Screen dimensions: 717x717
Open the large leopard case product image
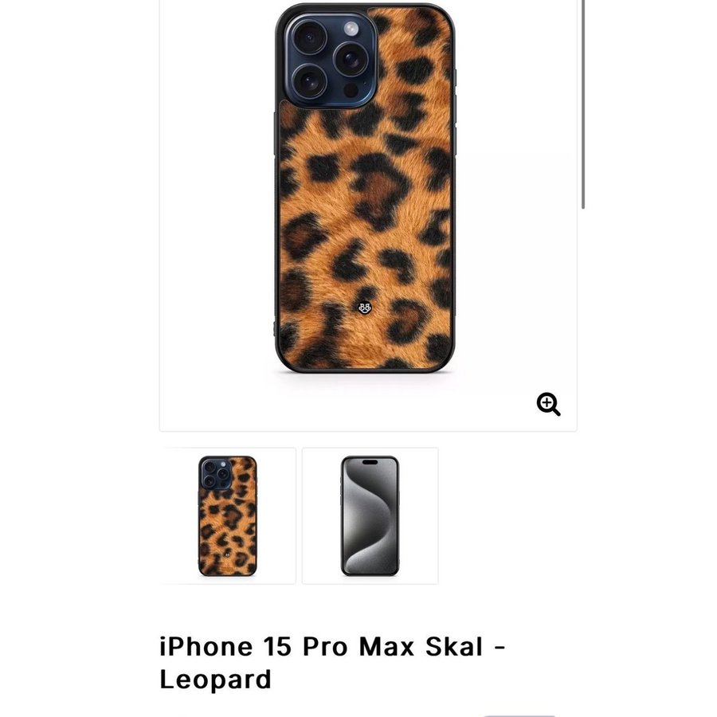tap(366, 188)
